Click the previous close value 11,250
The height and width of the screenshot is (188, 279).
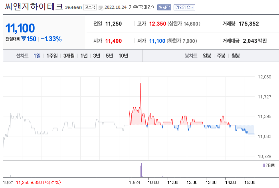[113, 24]
